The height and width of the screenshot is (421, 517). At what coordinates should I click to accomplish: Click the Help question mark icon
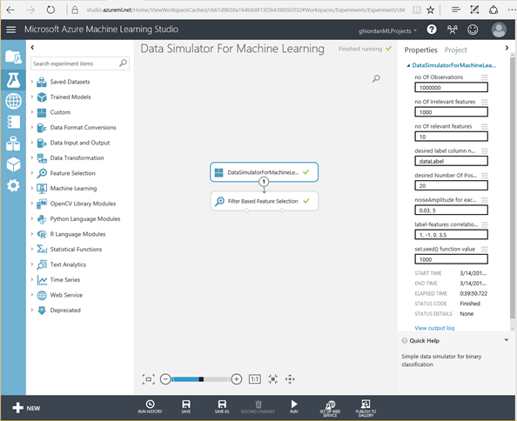click(x=432, y=30)
